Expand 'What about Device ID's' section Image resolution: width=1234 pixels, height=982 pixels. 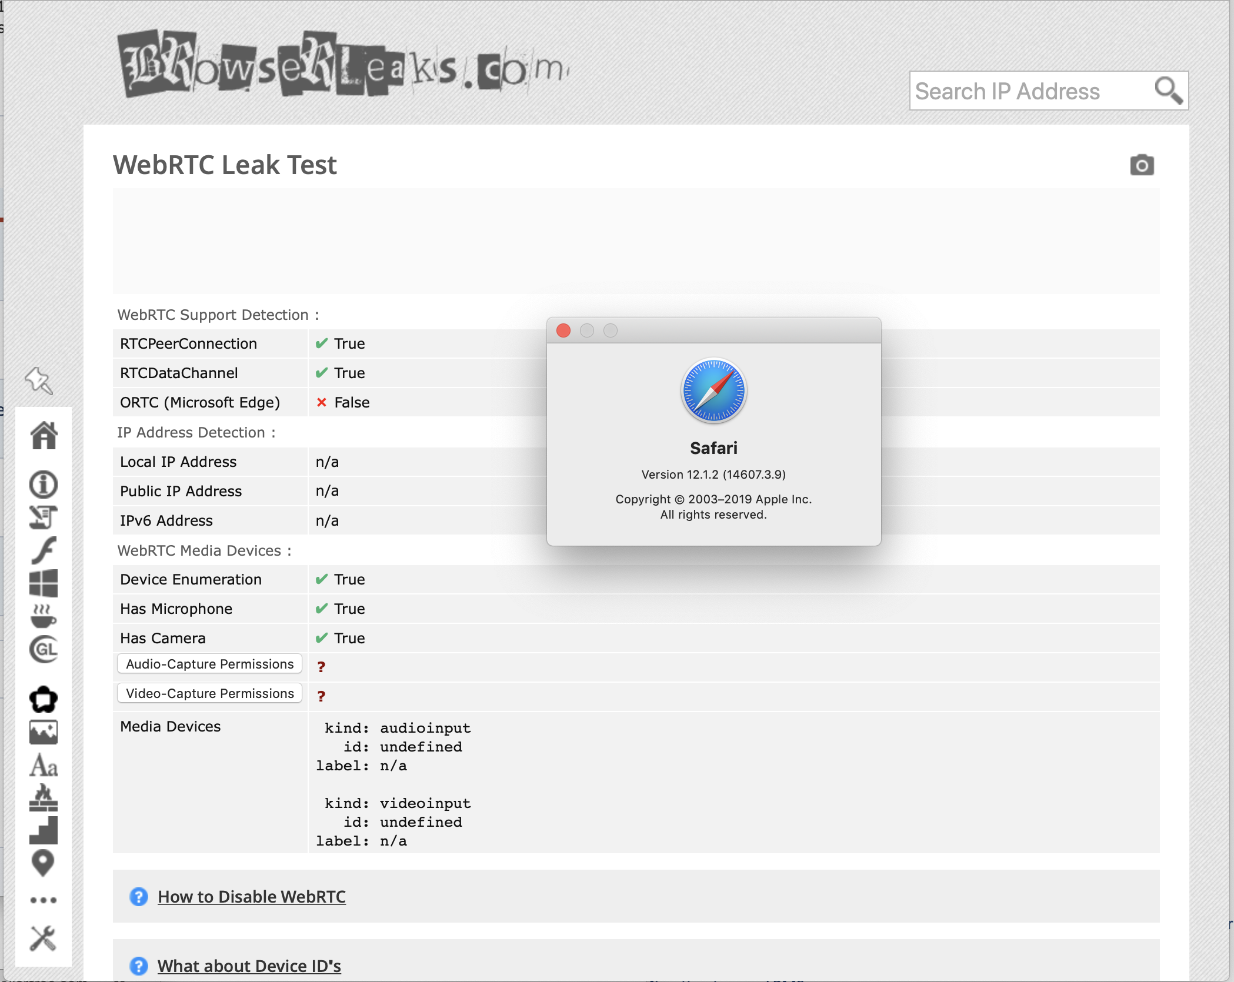(x=249, y=966)
